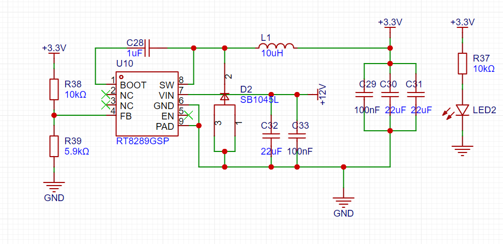This screenshot has height=244, width=503.
Task: Select capacitor C29 symbol
Action: click(x=364, y=95)
